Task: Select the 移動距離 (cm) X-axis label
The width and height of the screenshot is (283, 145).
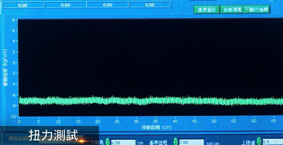Action: pos(156,127)
